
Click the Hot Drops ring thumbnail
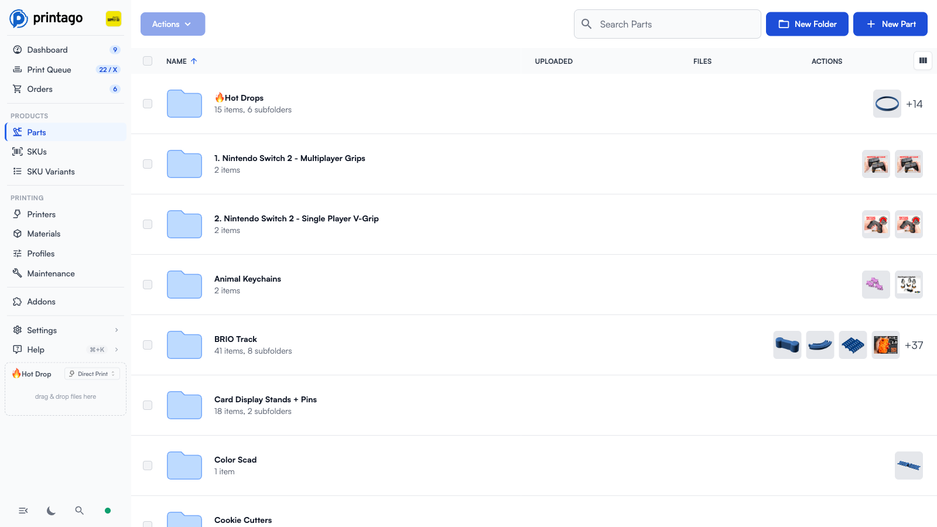887,104
